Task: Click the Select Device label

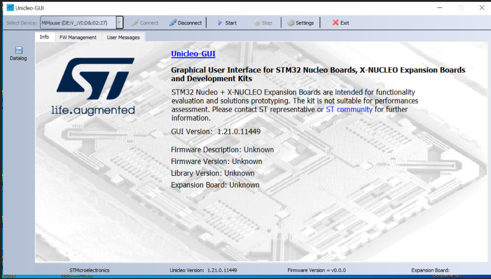Action: coord(22,23)
